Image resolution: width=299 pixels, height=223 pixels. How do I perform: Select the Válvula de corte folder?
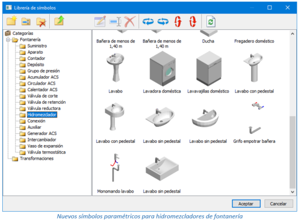43,96
